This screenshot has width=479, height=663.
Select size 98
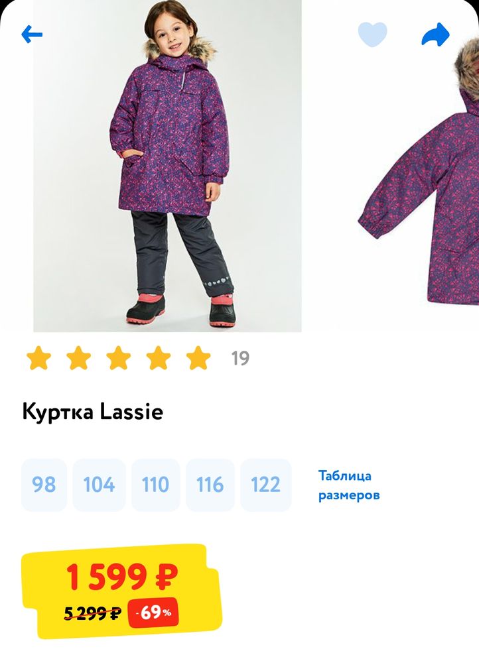click(44, 485)
